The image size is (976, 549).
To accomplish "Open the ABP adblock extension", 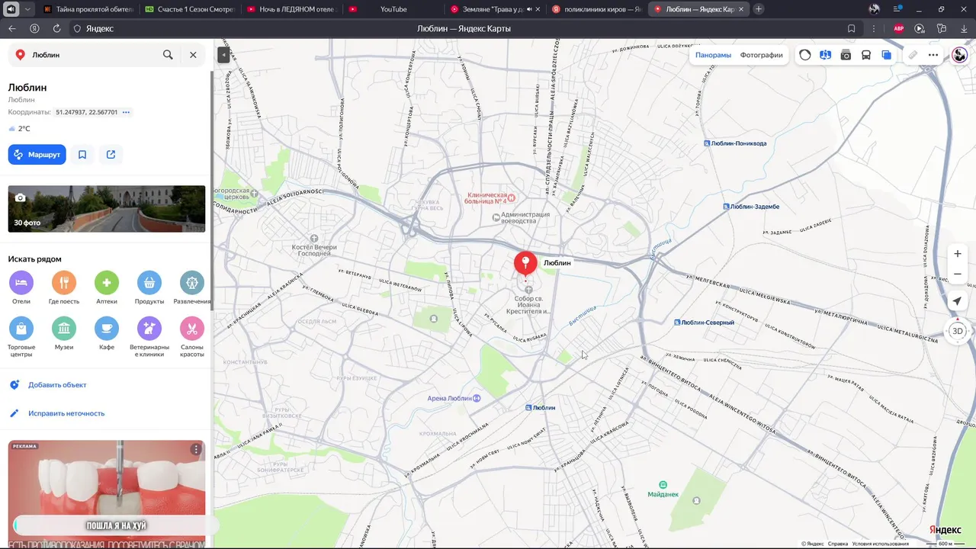I will (x=898, y=28).
